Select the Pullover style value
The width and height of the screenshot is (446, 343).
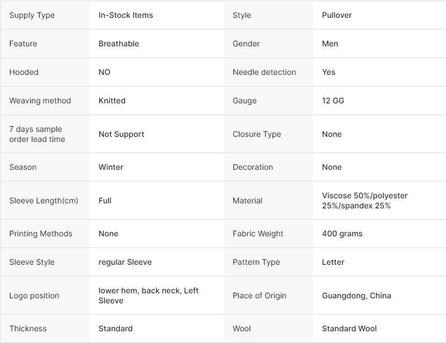point(337,15)
